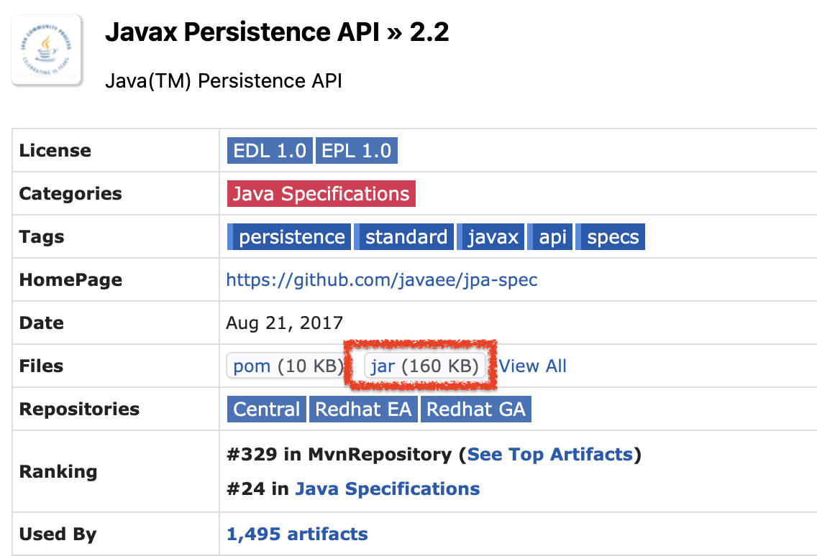Download the jar (160 KB) file

(x=424, y=366)
